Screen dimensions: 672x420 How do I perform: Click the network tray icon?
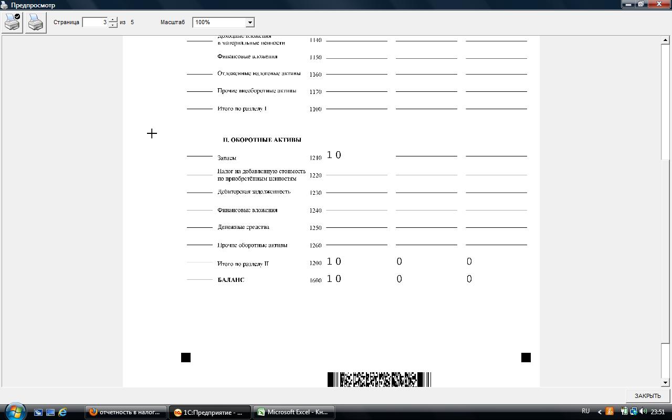(x=633, y=412)
